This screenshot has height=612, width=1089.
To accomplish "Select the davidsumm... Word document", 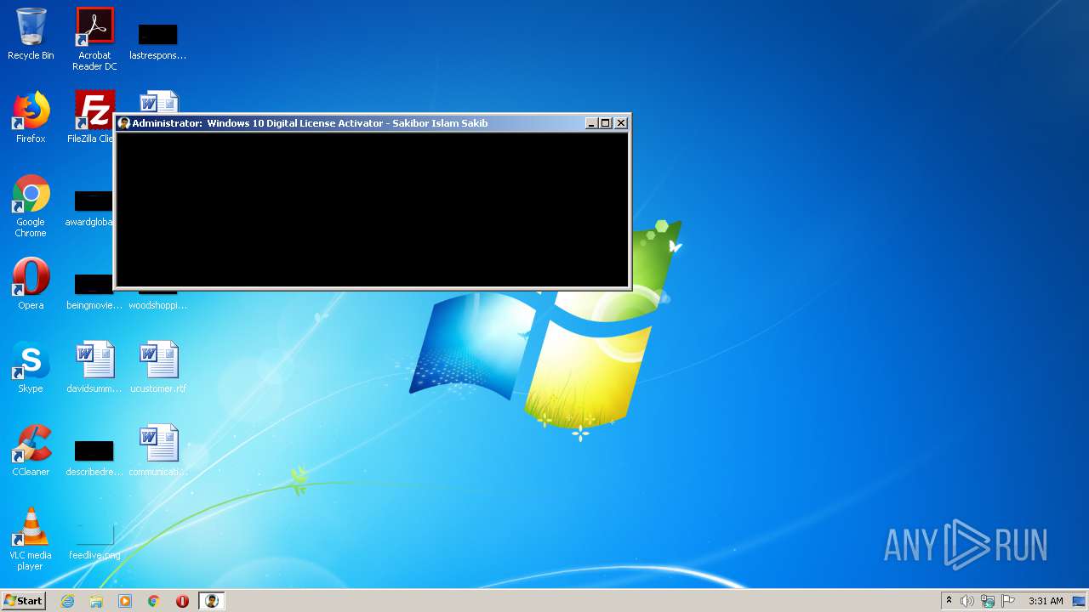I will click(x=94, y=367).
